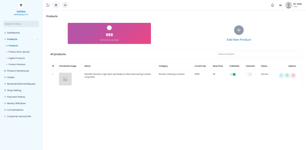306x150 pixels.
Task: Go to Orders page
Action: point(11,77)
